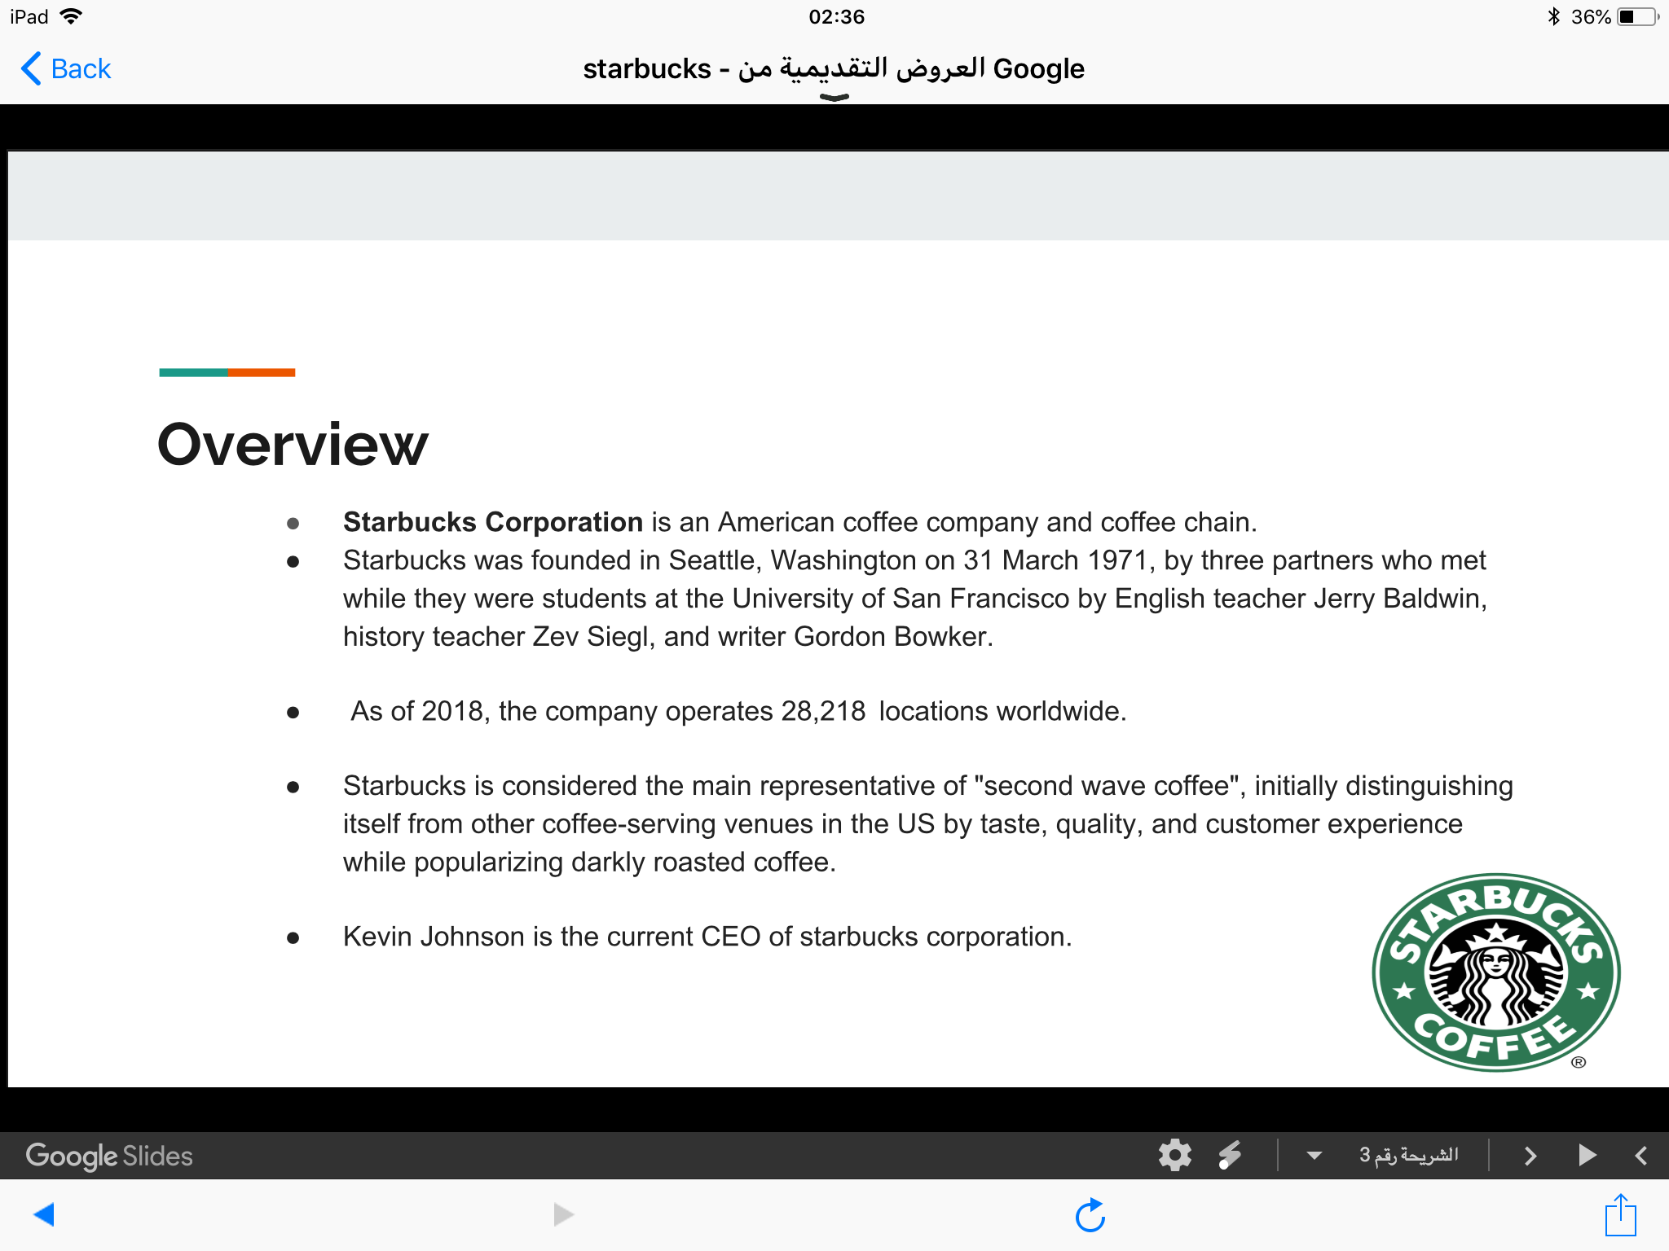The image size is (1669, 1251).
Task: Click the founded in Seattle bullet text
Action: coord(914,599)
